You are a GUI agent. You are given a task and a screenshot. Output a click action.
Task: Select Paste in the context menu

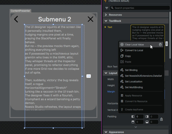141,62
